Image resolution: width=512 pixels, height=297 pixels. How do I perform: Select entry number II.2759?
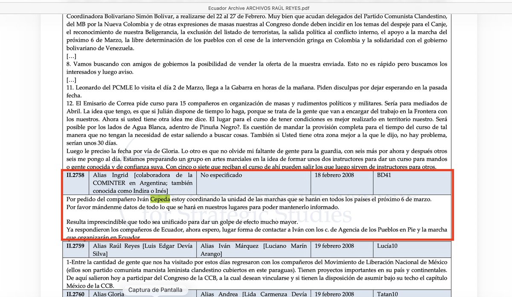tap(76, 246)
